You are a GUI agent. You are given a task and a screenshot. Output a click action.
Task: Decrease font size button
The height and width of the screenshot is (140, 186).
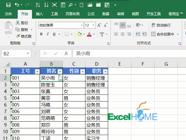pos(105,25)
